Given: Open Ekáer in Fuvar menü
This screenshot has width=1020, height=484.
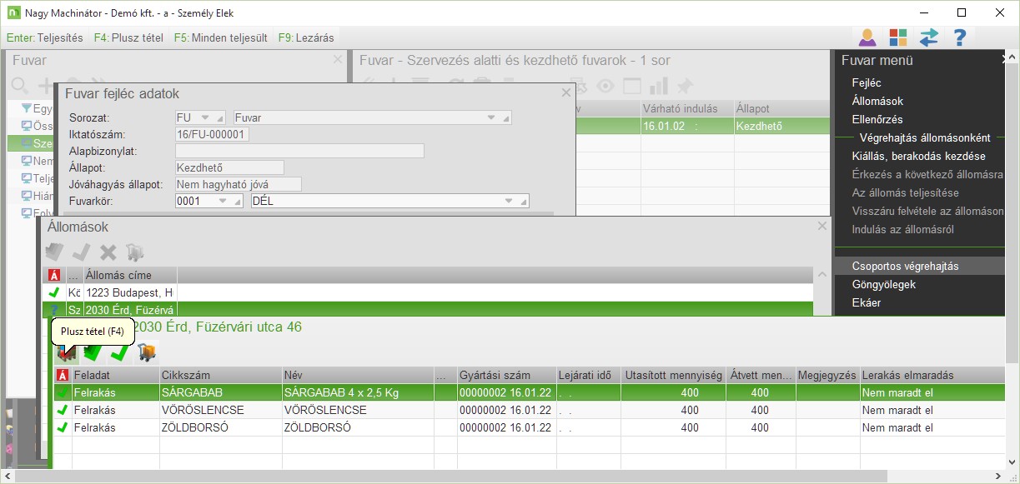Looking at the screenshot, I should click(x=866, y=302).
